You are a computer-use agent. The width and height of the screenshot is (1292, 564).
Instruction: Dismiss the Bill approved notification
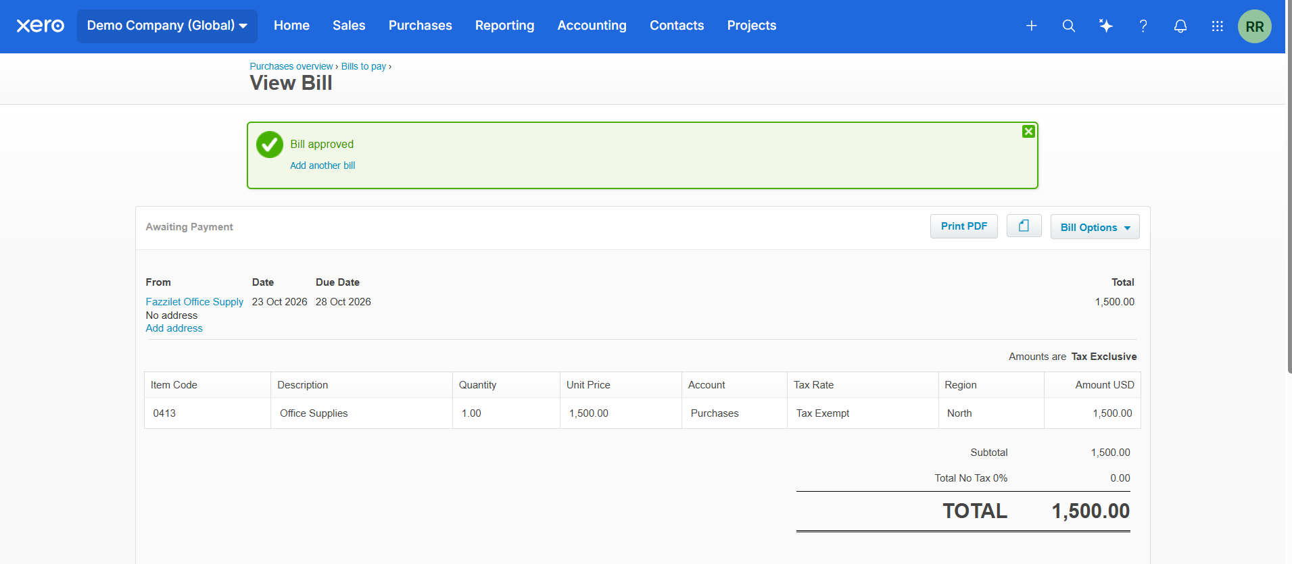pos(1028,132)
